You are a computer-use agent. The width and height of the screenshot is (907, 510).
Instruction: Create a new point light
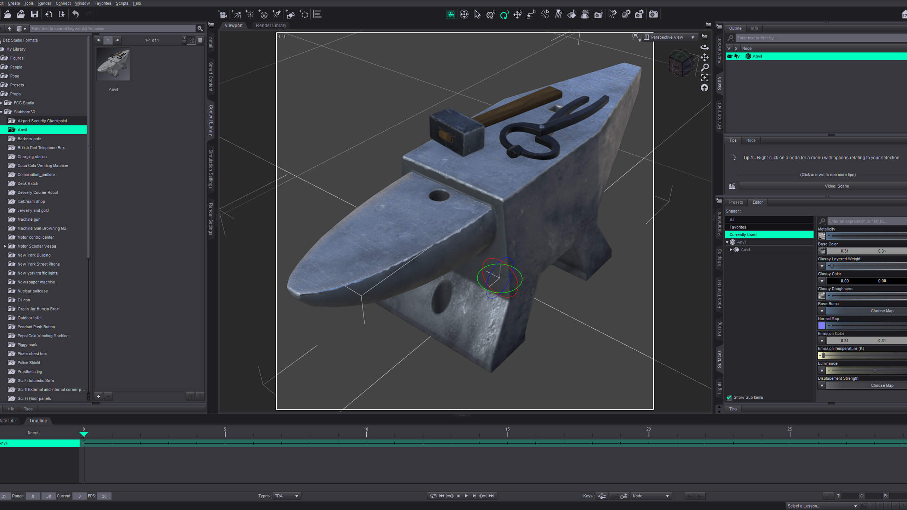(250, 14)
